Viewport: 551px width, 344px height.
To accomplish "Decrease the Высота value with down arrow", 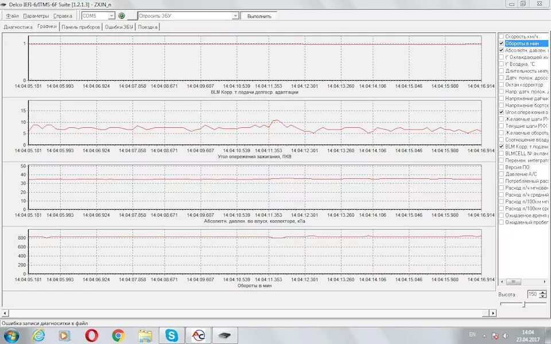I will click(543, 296).
